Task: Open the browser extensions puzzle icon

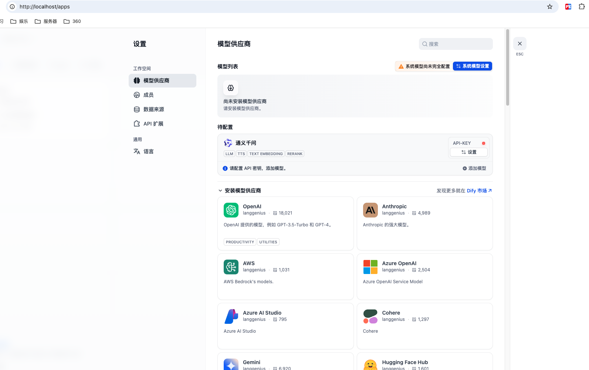Action: click(x=582, y=7)
